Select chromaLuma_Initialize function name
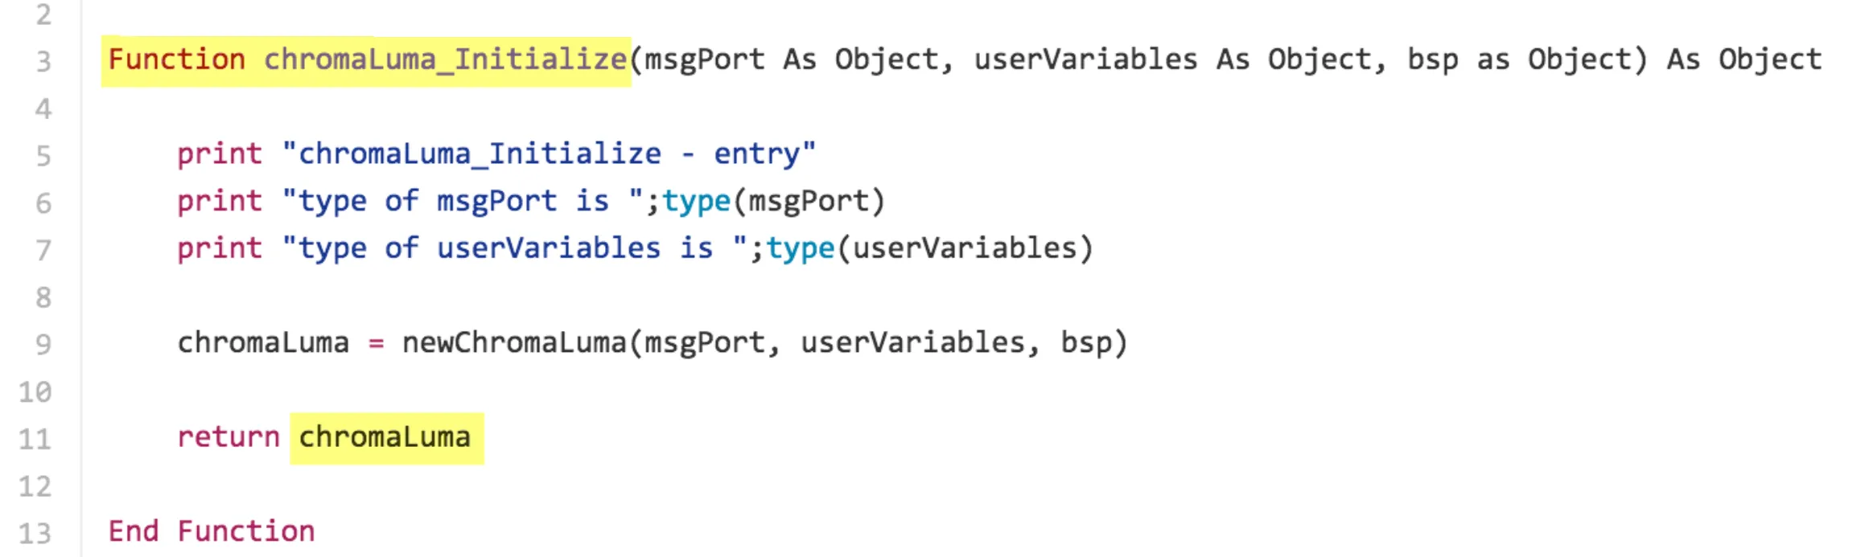Screen dimensions: 1861x557 click(x=445, y=59)
